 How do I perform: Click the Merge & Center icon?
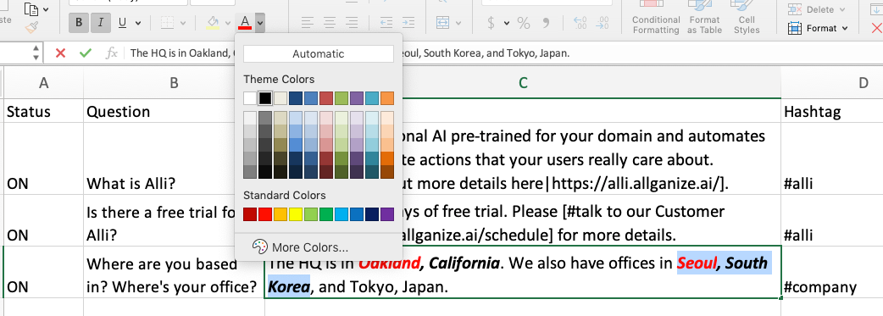coord(442,23)
